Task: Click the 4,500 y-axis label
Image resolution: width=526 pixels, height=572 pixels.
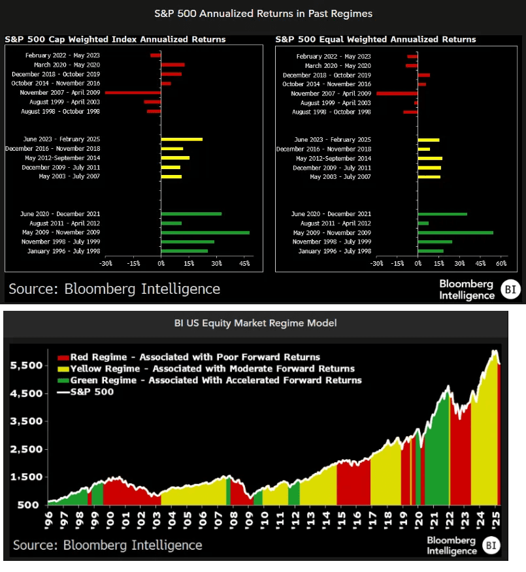Action: (x=26, y=394)
